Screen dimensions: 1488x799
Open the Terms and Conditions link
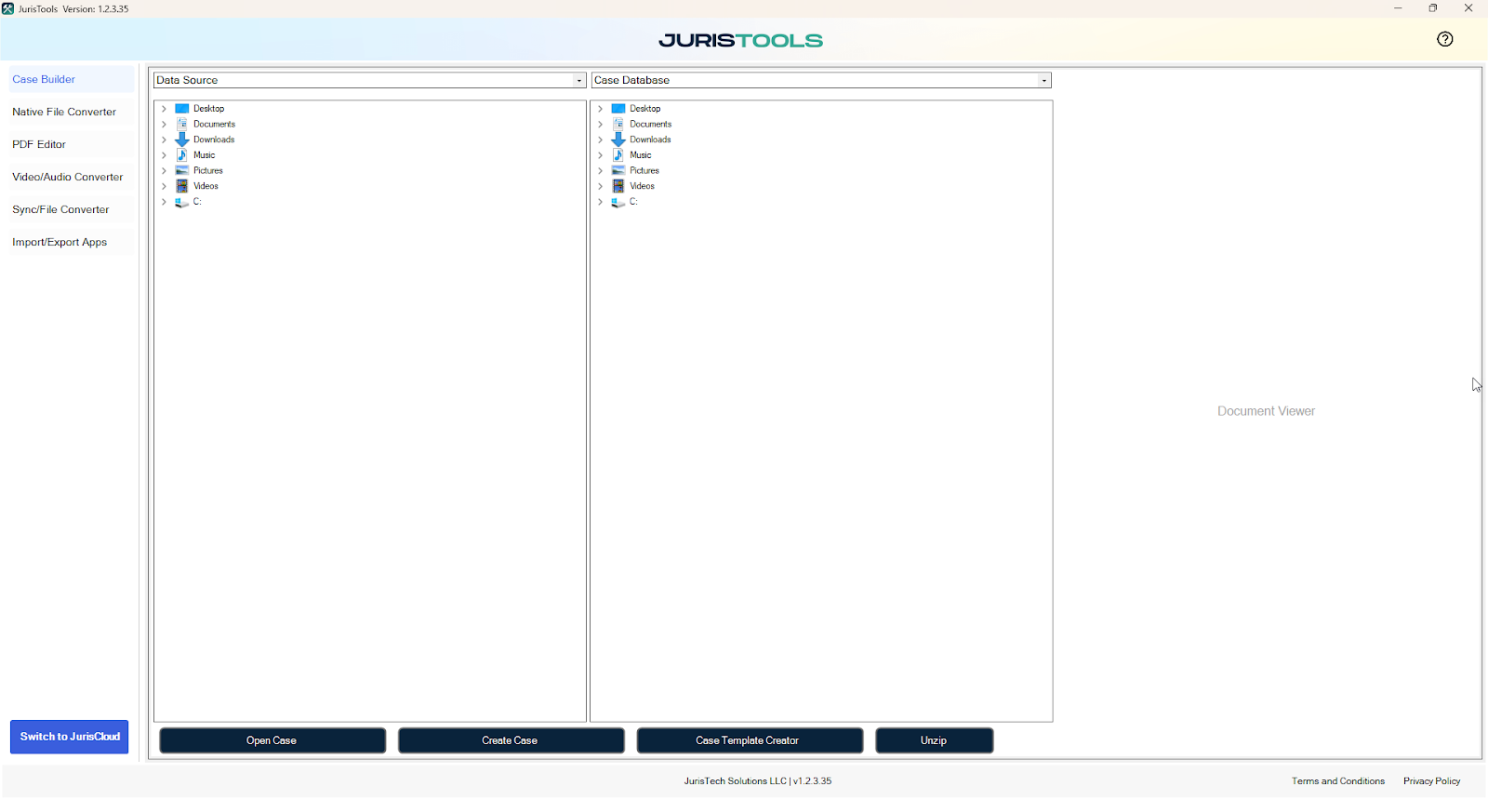1337,781
